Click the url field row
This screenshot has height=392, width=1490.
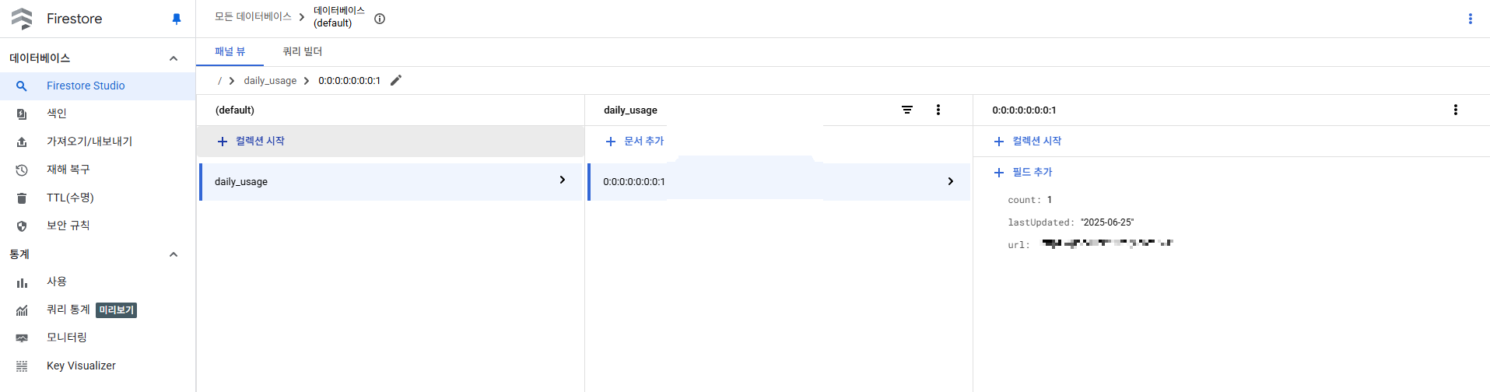1091,244
